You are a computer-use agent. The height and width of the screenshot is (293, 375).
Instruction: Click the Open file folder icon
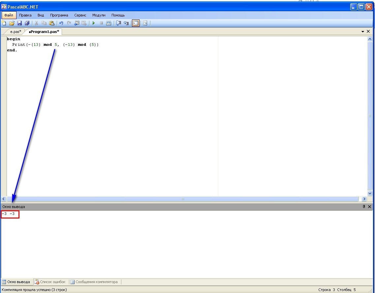12,23
